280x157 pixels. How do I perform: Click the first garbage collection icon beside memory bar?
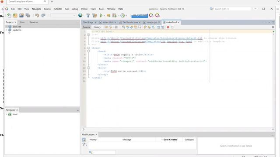point(151,16)
